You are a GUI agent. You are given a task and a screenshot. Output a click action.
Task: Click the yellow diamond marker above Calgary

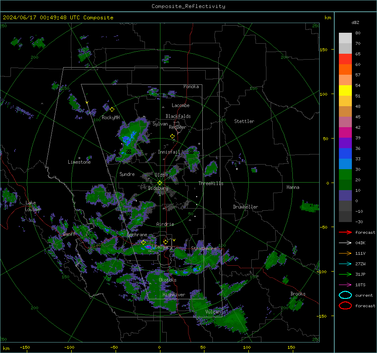pos(165,242)
